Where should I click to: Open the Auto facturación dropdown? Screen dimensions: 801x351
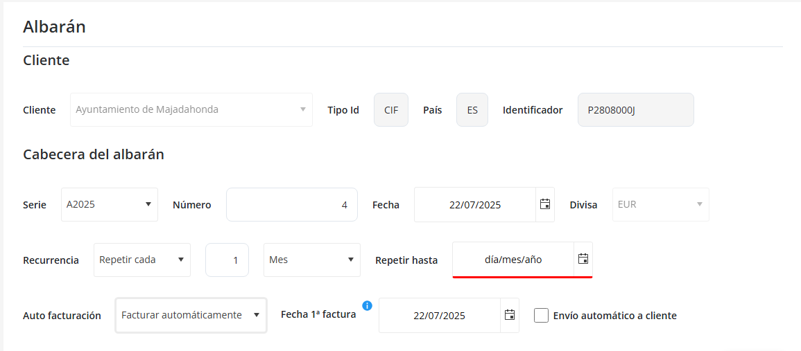191,315
